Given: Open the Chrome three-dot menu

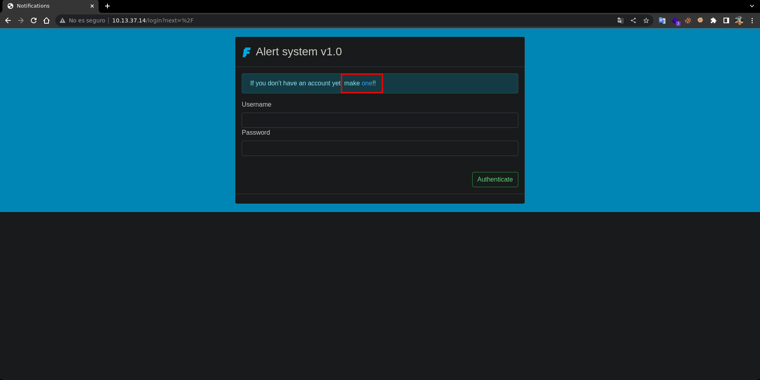Looking at the screenshot, I should point(752,20).
